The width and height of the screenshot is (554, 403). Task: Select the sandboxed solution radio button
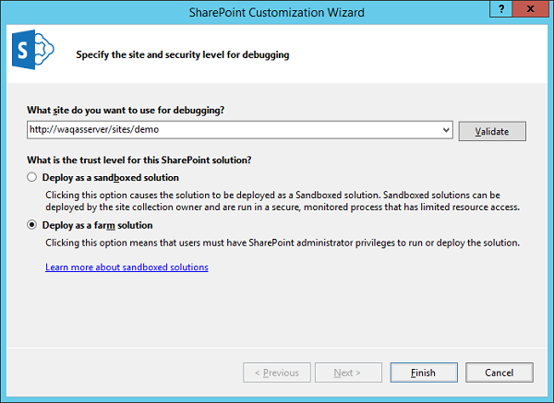pyautogui.click(x=32, y=177)
